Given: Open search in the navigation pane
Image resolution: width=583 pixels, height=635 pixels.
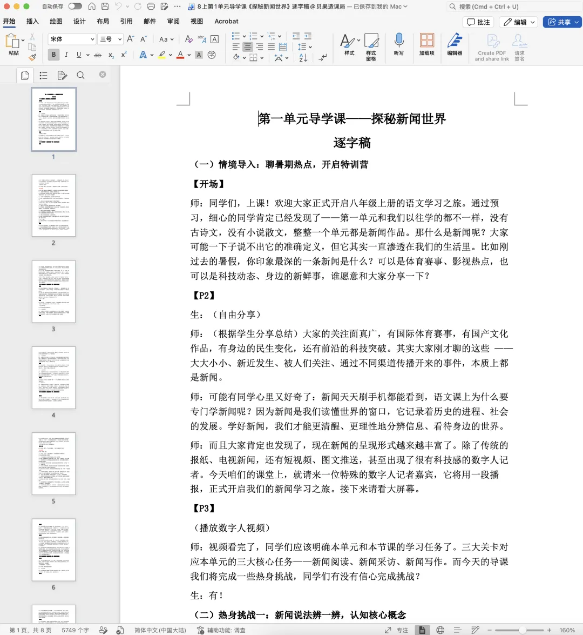Looking at the screenshot, I should pos(80,75).
